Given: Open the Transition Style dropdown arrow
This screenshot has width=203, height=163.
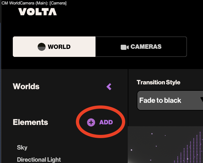Looking at the screenshot, I should (x=201, y=100).
